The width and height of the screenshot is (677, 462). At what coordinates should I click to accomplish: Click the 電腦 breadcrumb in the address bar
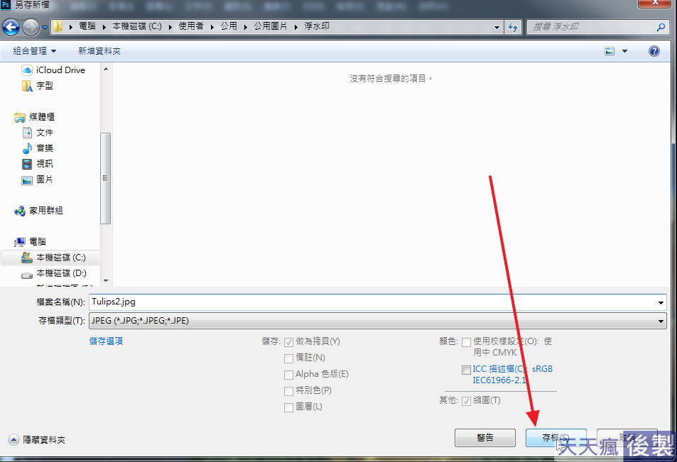(x=87, y=26)
